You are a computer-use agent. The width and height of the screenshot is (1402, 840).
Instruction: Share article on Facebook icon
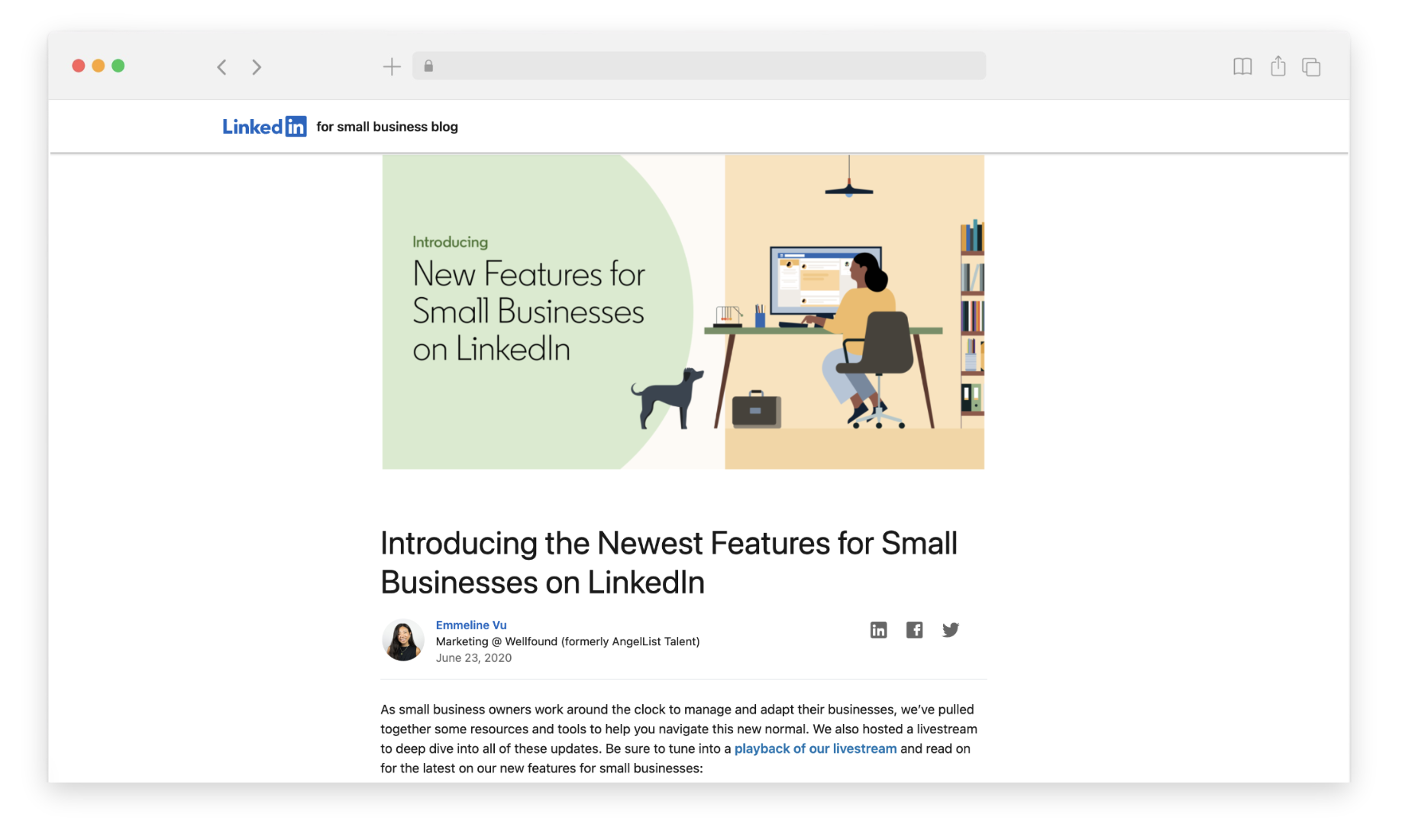(x=914, y=630)
